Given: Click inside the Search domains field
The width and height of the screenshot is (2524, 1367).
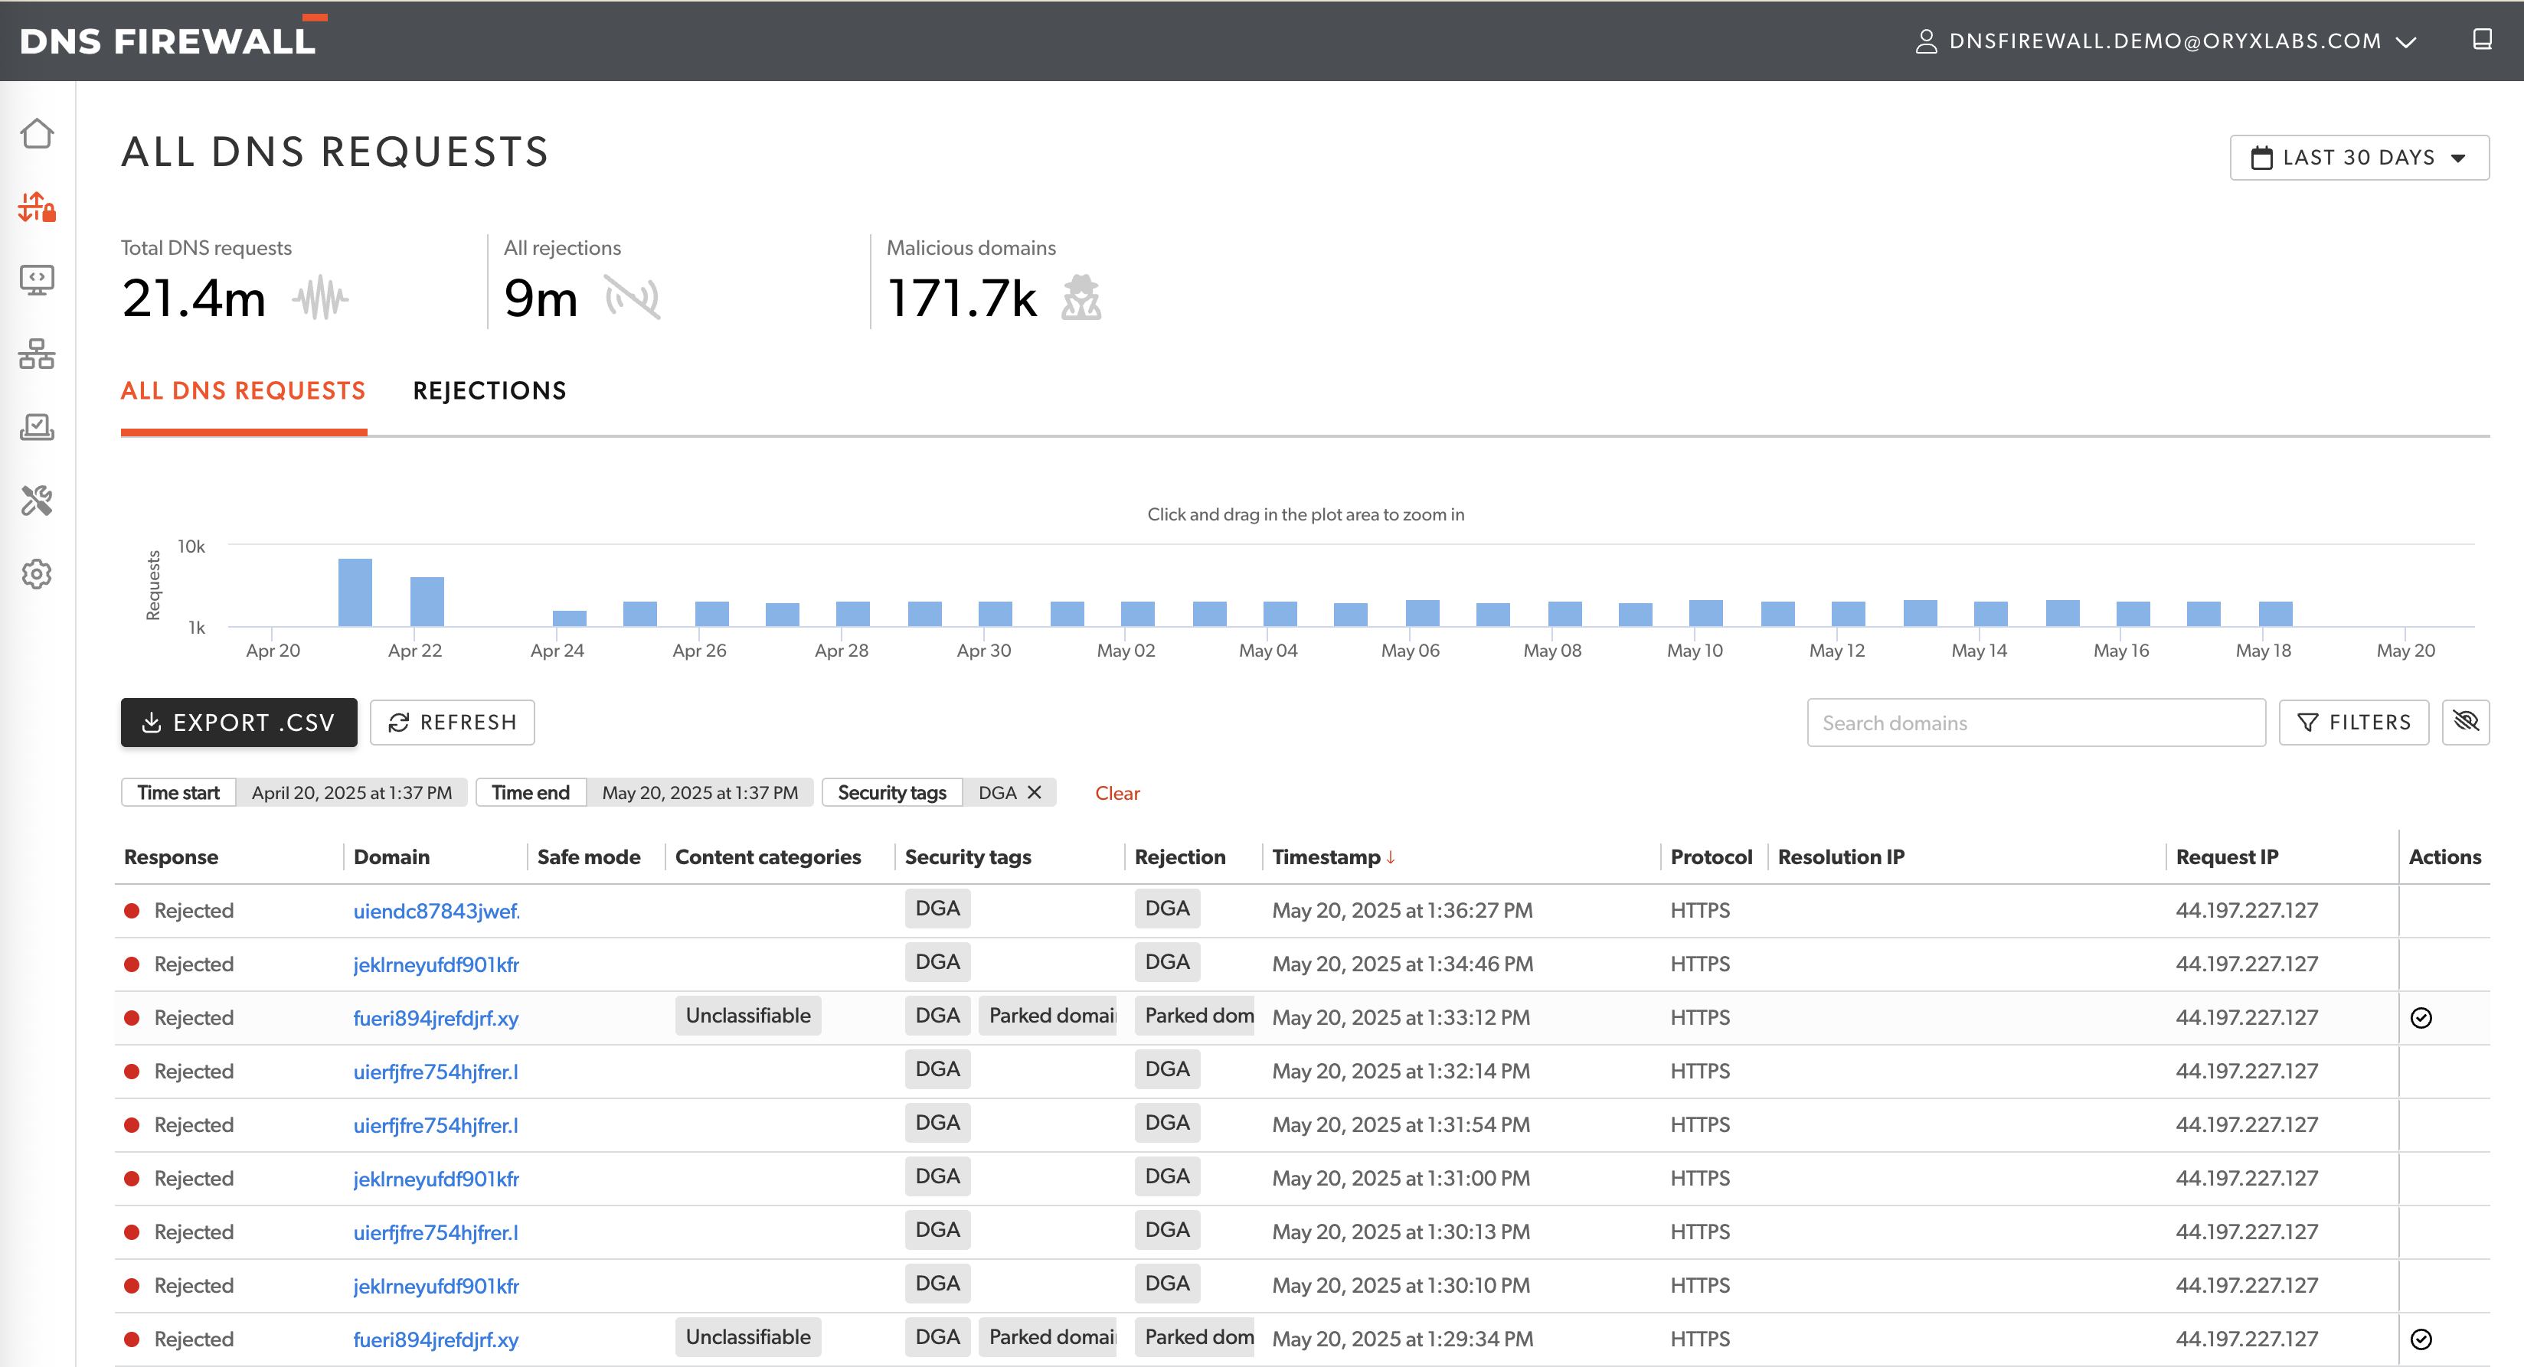Looking at the screenshot, I should (2035, 722).
